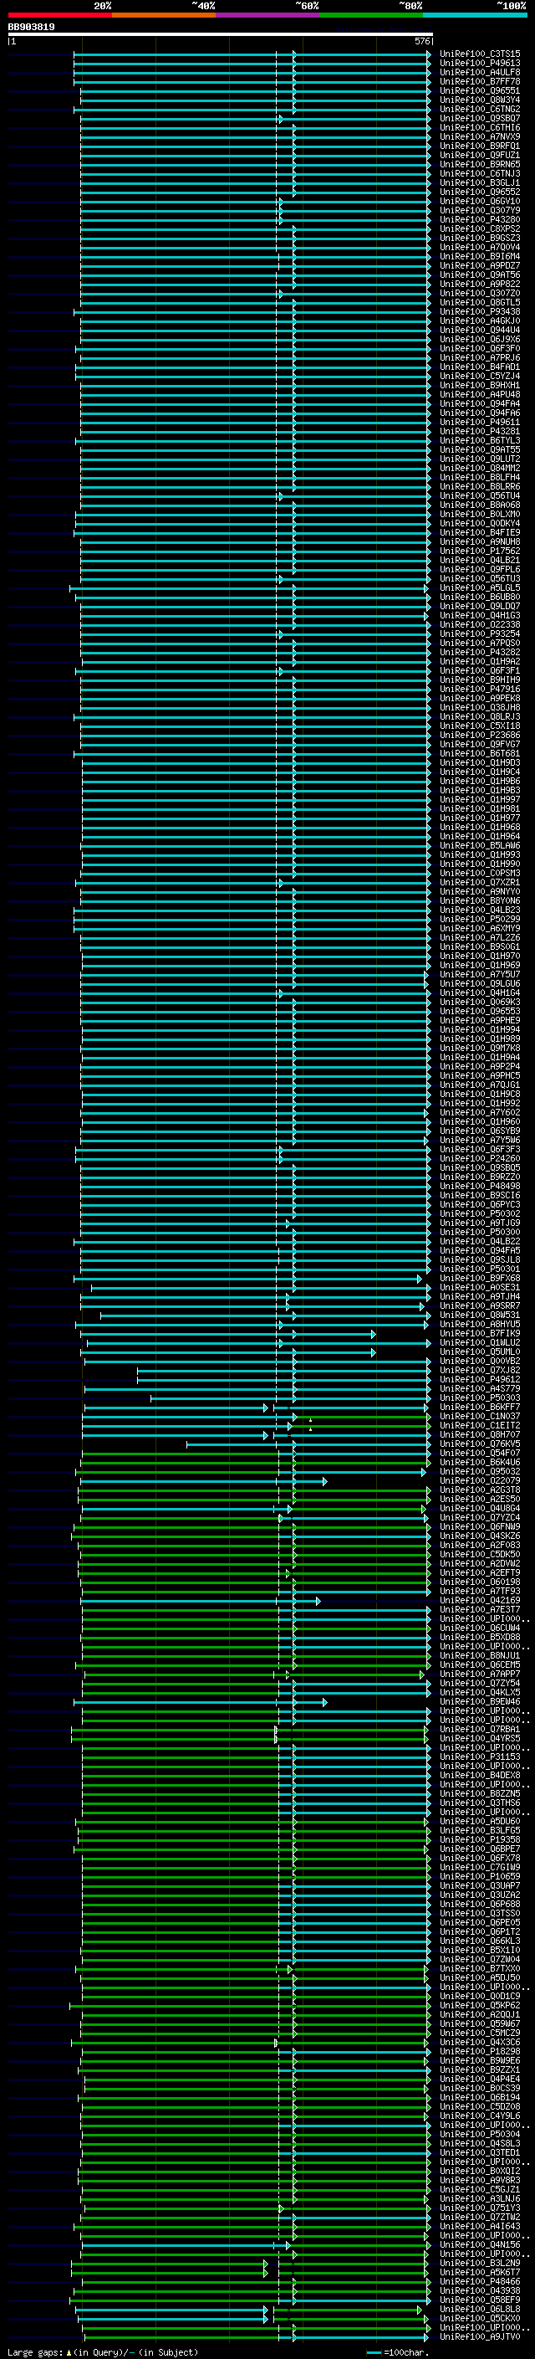Image resolution: width=535 pixels, height=2359 pixels.
Task: Select the UniRef100_A7NVX9 label
Action: click(x=480, y=136)
